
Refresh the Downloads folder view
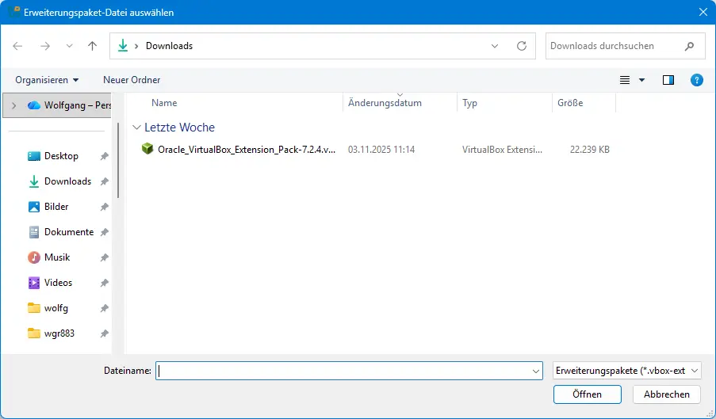[522, 46]
